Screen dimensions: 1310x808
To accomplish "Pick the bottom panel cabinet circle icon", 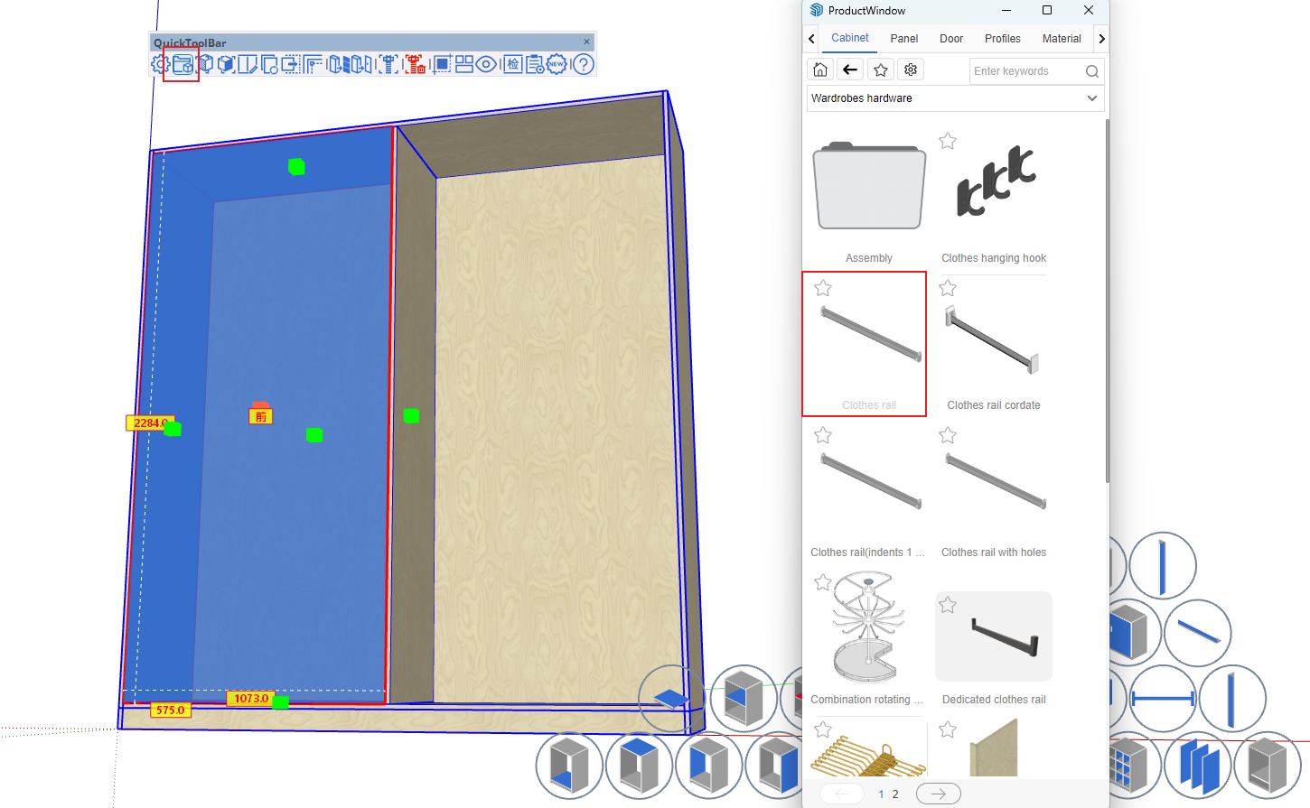I will click(569, 766).
